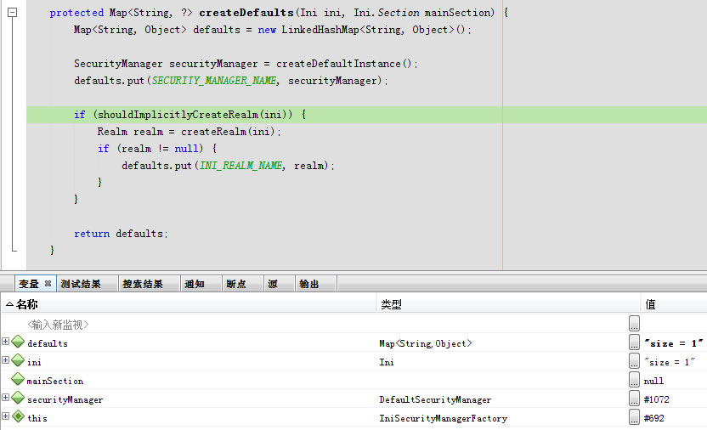Click the 类型 column header

click(508, 304)
